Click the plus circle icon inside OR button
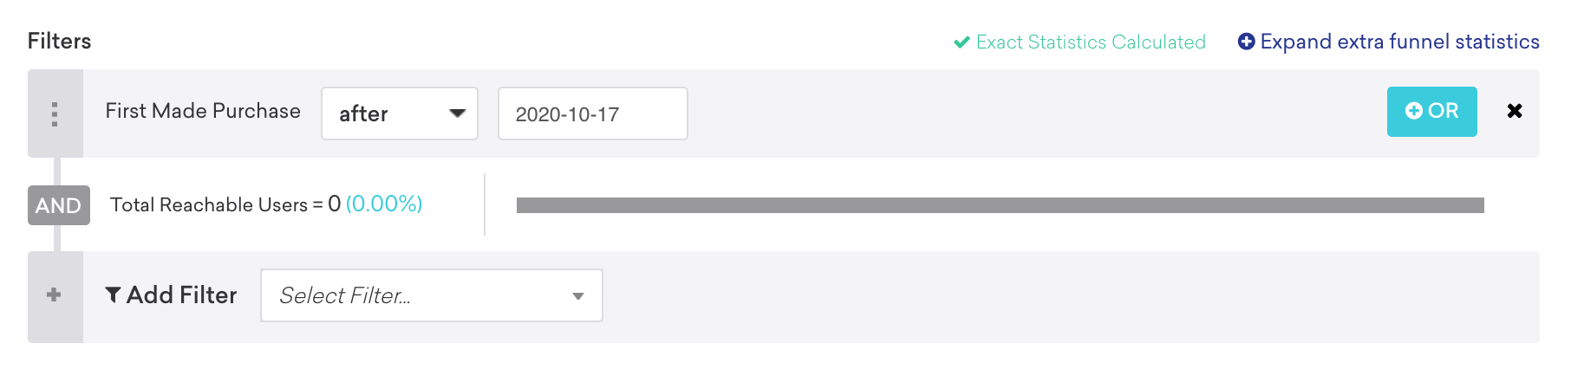 tap(1414, 111)
